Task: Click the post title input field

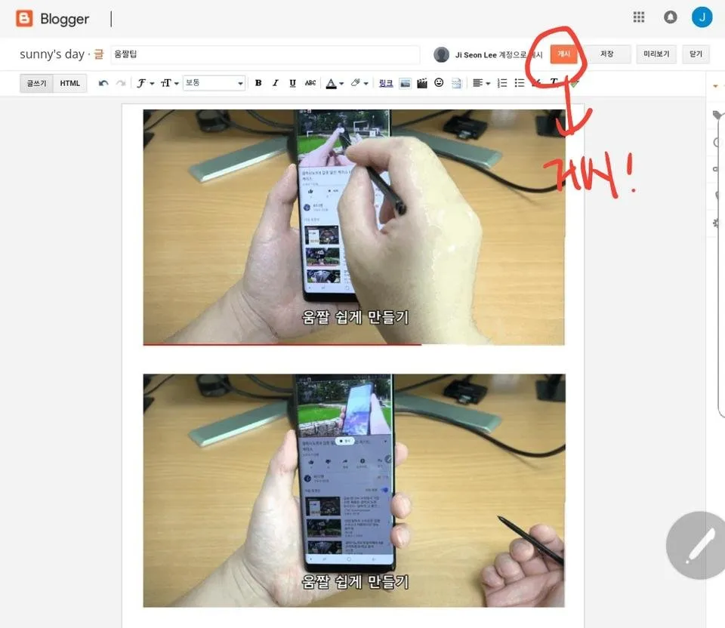Action: (265, 54)
